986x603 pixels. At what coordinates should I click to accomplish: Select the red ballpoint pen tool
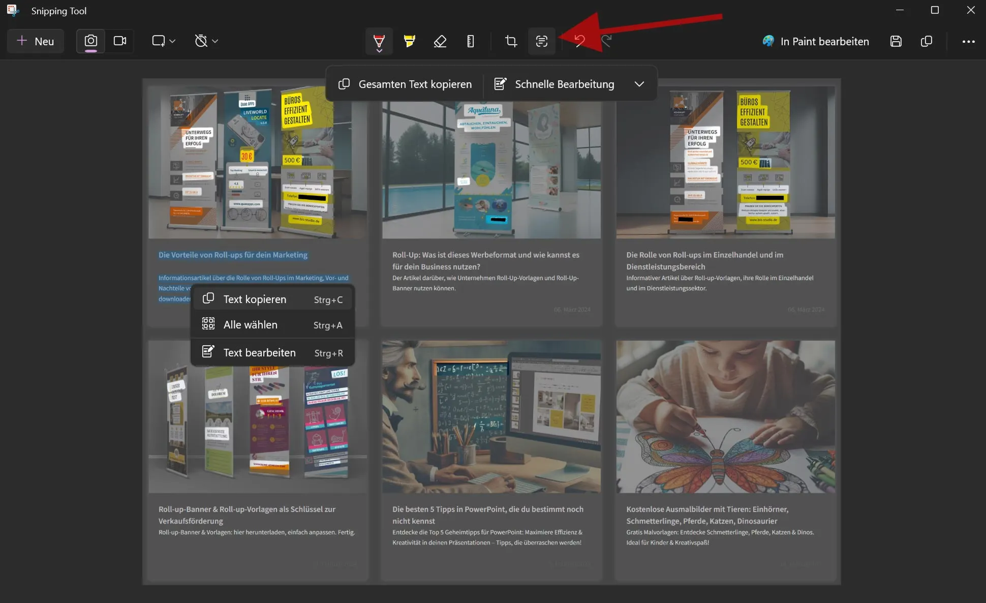(x=379, y=41)
